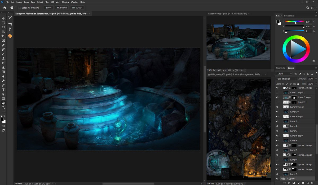318x185 pixels.
Task: Select the Gradient tool
Action: pyautogui.click(x=3, y=72)
